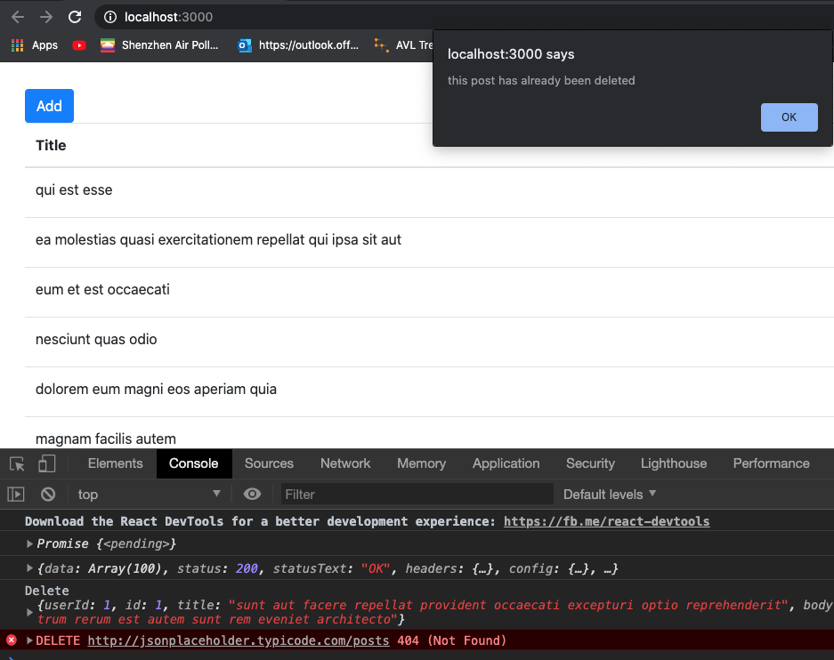Click the blue Add button

49,106
